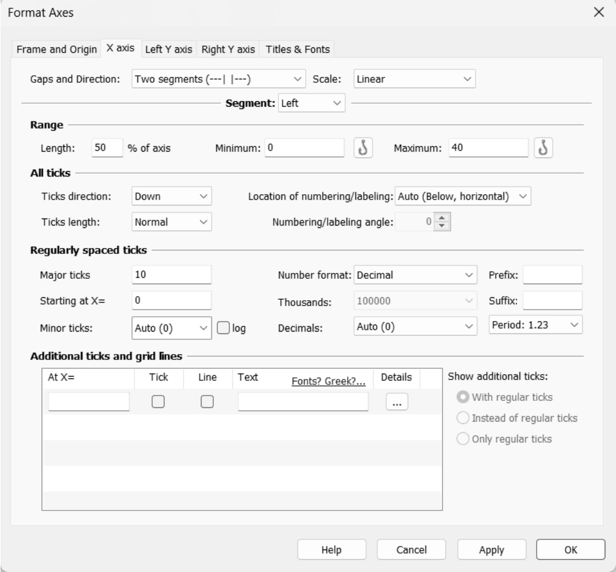Click the Prefix text field
Viewport: 616px width, 572px height.
tap(553, 275)
